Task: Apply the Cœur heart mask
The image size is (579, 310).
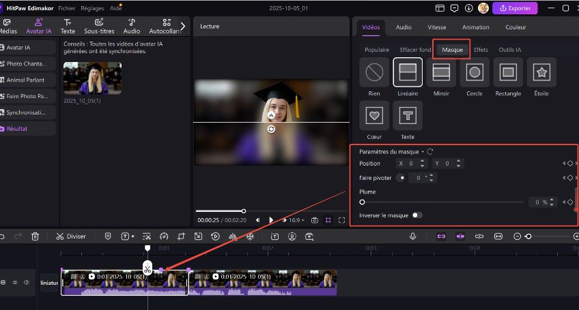Action: click(x=374, y=115)
